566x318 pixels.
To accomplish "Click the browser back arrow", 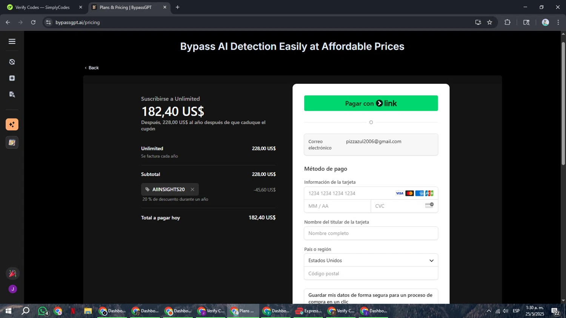I will (x=8, y=22).
